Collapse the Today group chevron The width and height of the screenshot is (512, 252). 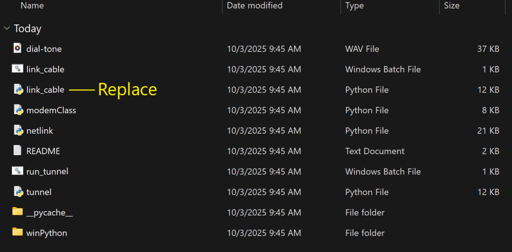pyautogui.click(x=6, y=28)
